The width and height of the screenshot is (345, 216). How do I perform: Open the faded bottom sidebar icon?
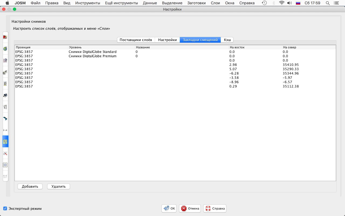pyautogui.click(x=5, y=176)
